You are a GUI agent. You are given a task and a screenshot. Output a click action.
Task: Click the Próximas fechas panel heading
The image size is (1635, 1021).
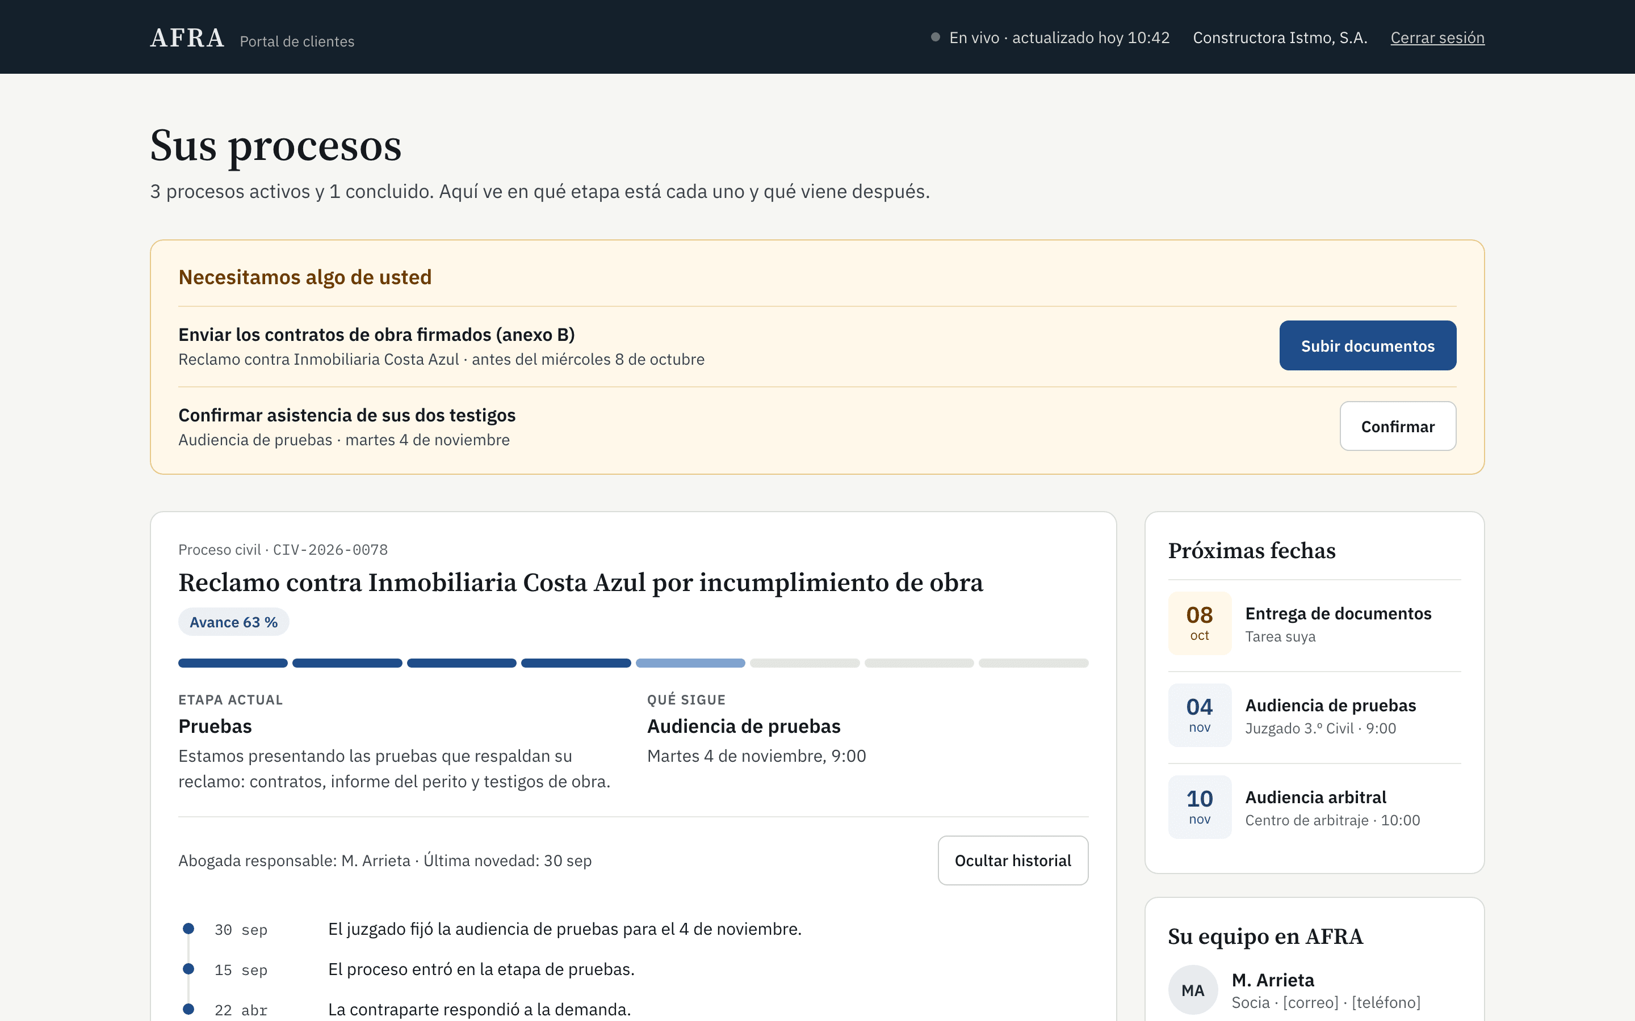[x=1251, y=550]
